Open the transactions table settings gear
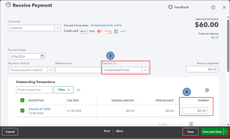 coord(207,90)
